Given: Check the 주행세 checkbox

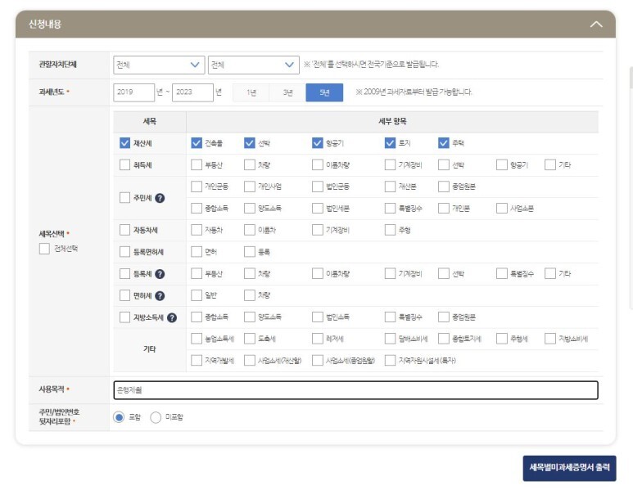Looking at the screenshot, I should (x=501, y=339).
